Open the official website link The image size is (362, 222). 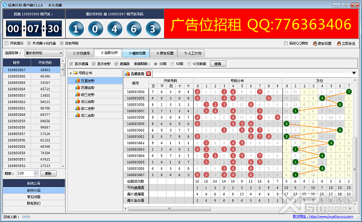[323, 217]
